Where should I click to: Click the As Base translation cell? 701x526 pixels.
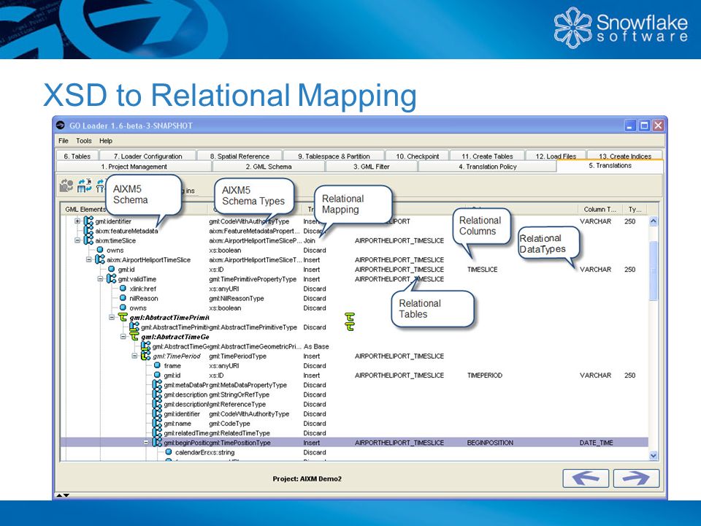[316, 346]
